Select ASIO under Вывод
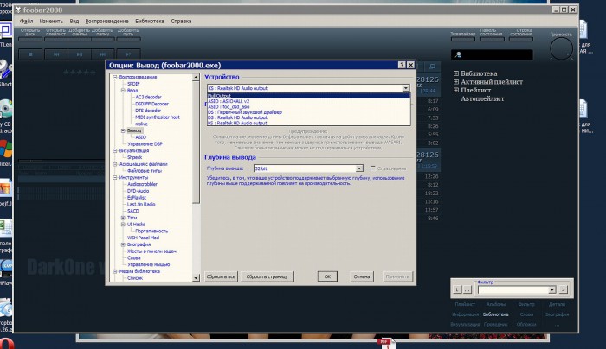 pyautogui.click(x=140, y=137)
